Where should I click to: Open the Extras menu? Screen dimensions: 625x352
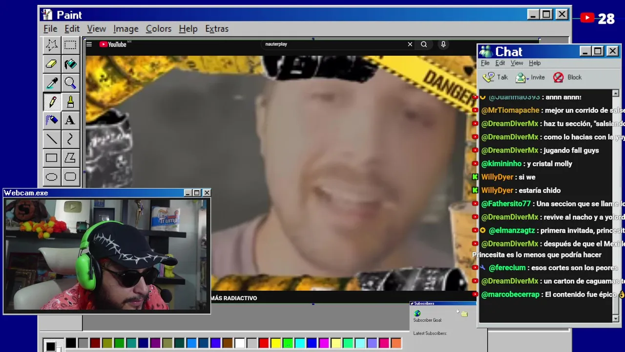(x=217, y=29)
